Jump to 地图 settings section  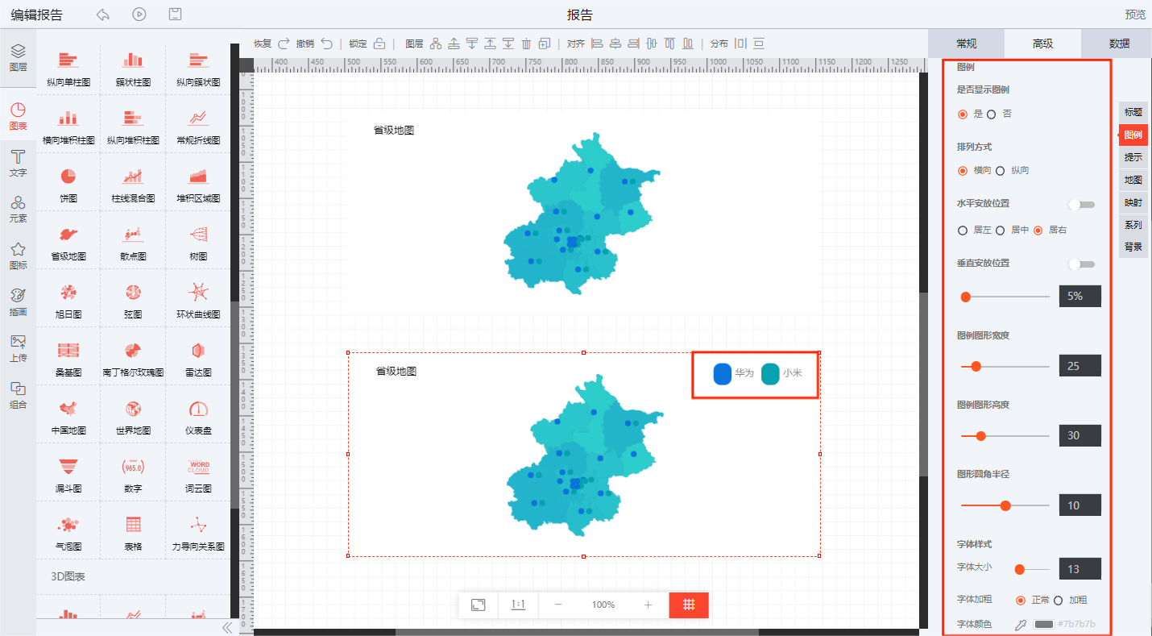1133,180
